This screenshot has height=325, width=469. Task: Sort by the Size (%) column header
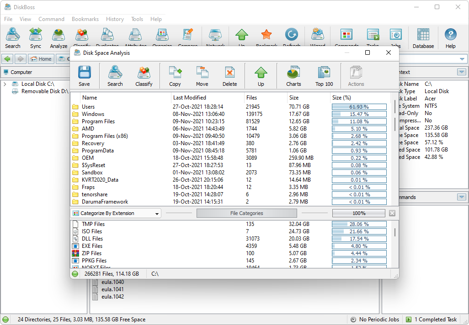360,98
